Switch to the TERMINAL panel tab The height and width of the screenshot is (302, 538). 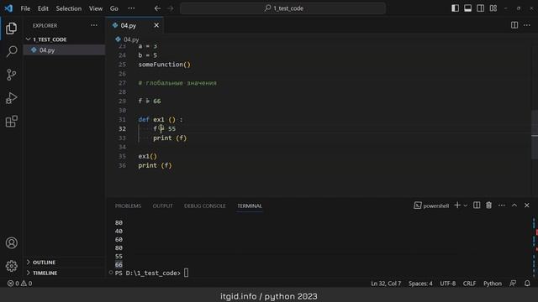250,206
